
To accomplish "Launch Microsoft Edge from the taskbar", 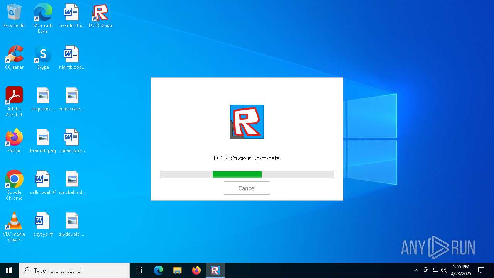I will pyautogui.click(x=159, y=270).
